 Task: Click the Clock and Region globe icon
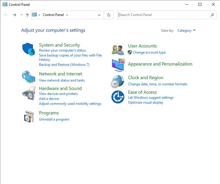(118, 81)
